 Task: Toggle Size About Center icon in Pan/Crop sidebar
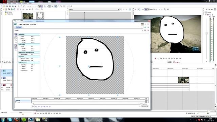tap(16, 47)
